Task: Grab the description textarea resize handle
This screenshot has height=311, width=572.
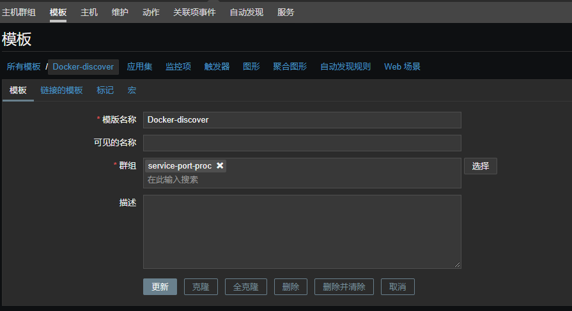Action: [x=457, y=264]
